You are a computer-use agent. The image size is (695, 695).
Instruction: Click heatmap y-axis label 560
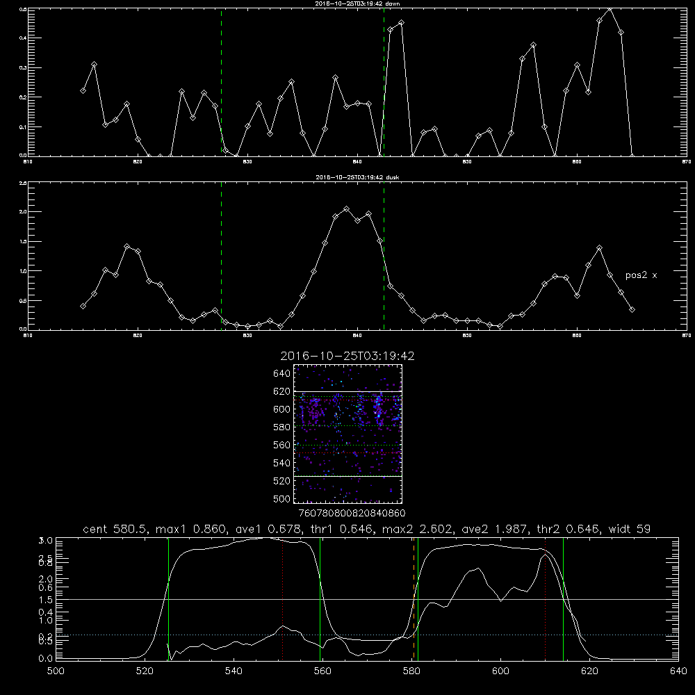(x=282, y=445)
